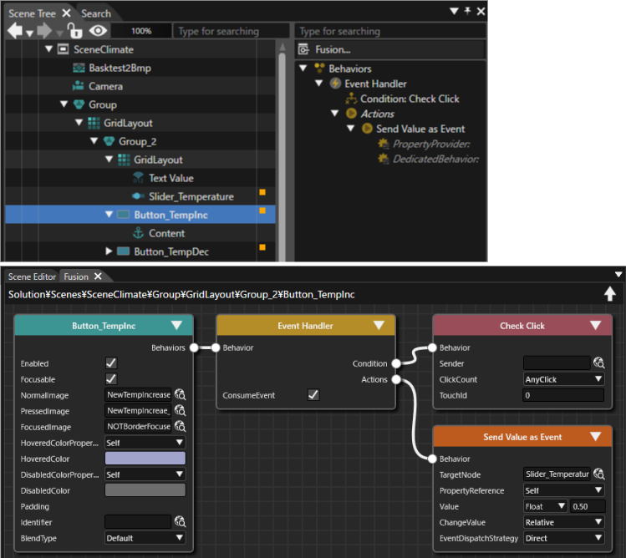Click the Text Value node icon

[138, 178]
